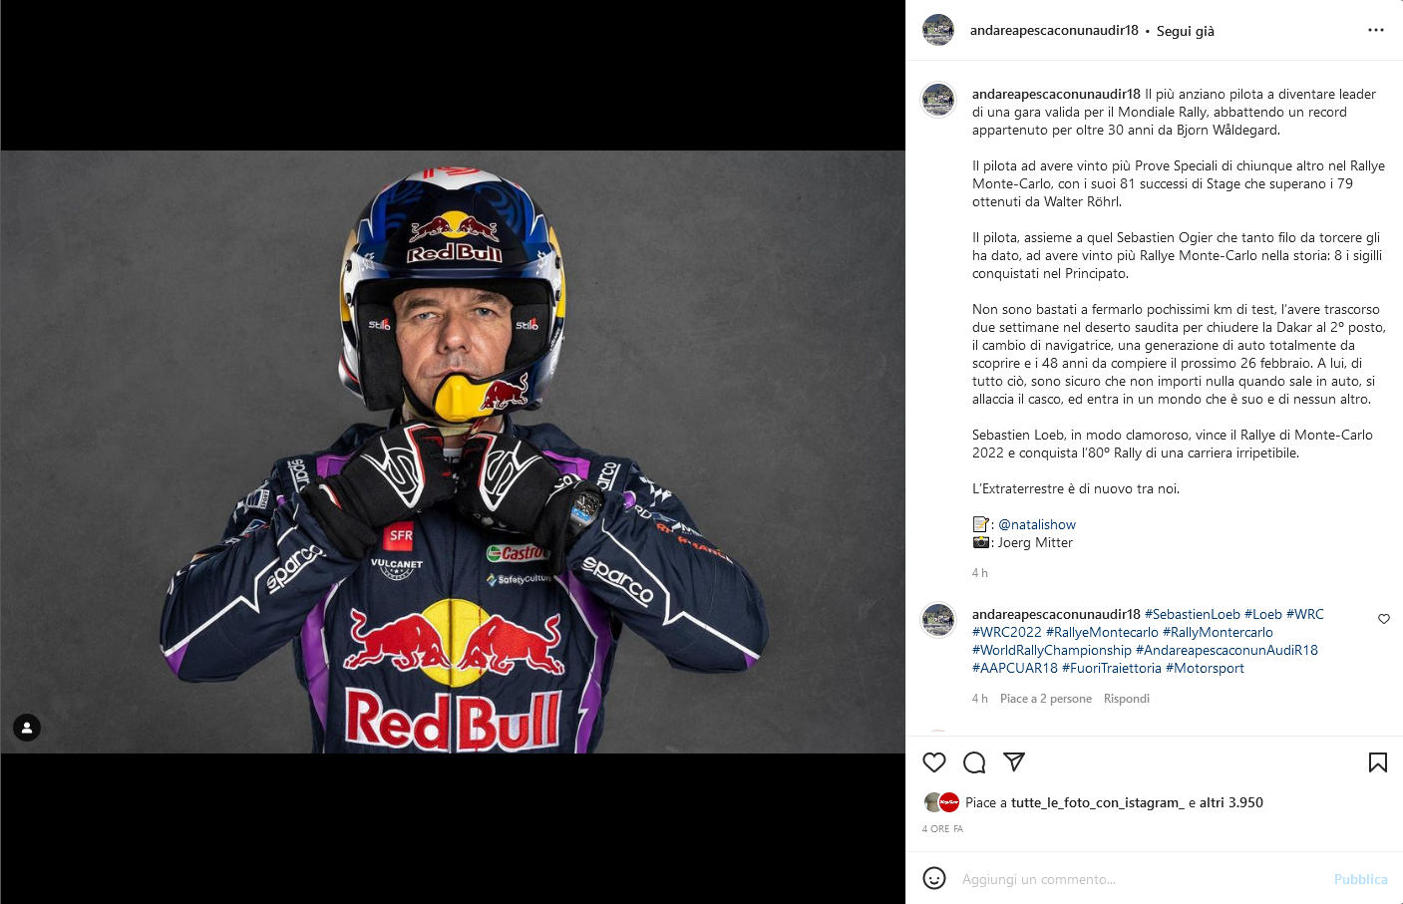Open the #RallyeMontecarlo hashtag
This screenshot has height=904, width=1403.
1102,632
